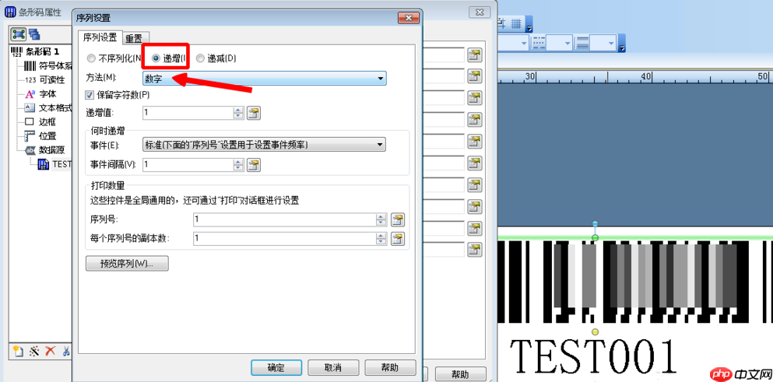
Task: Select 递增 radio option
Action: 156,58
